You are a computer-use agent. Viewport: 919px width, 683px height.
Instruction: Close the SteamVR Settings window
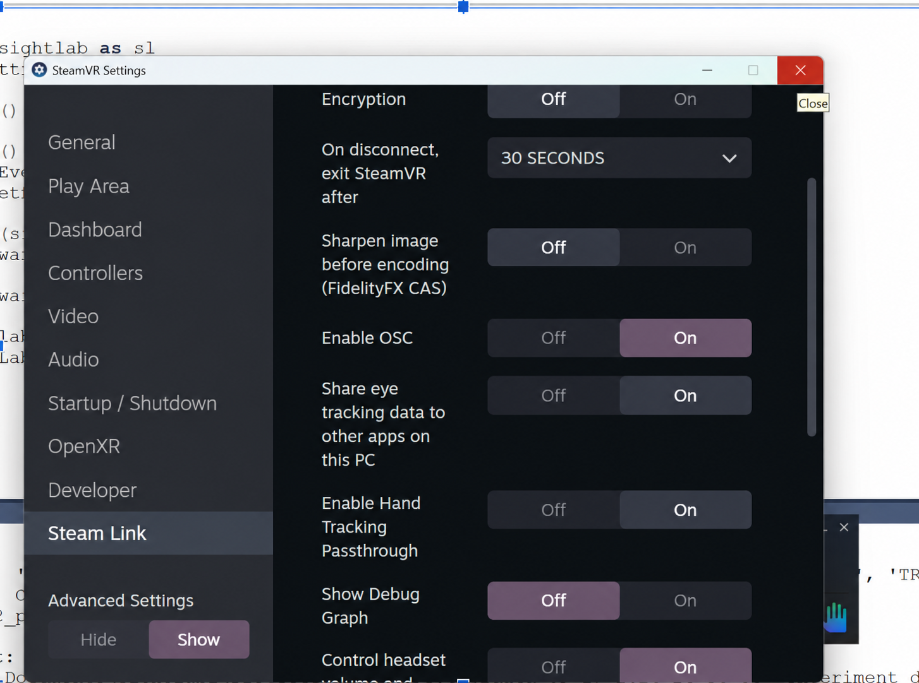pos(800,70)
